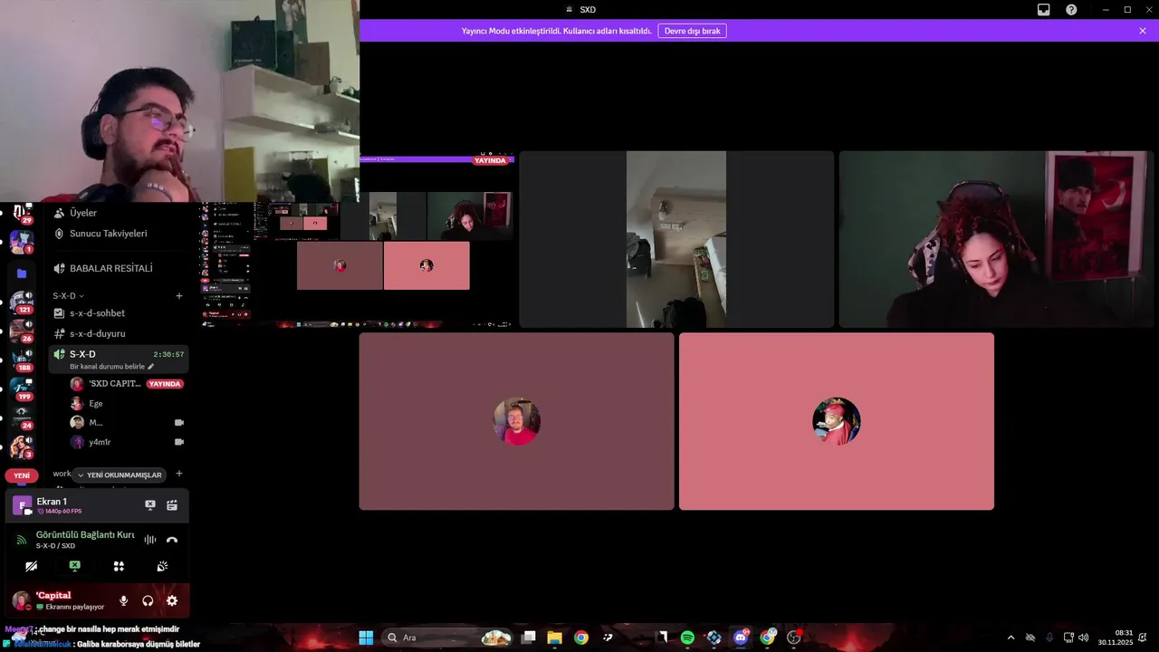Focus the stream preview tile with YAYINDA
This screenshot has width=1159, height=652.
click(x=357, y=241)
